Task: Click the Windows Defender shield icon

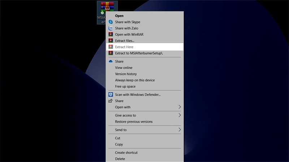Action: [111, 95]
